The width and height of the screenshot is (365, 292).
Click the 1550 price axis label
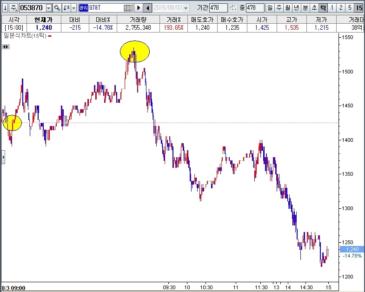tap(347, 37)
